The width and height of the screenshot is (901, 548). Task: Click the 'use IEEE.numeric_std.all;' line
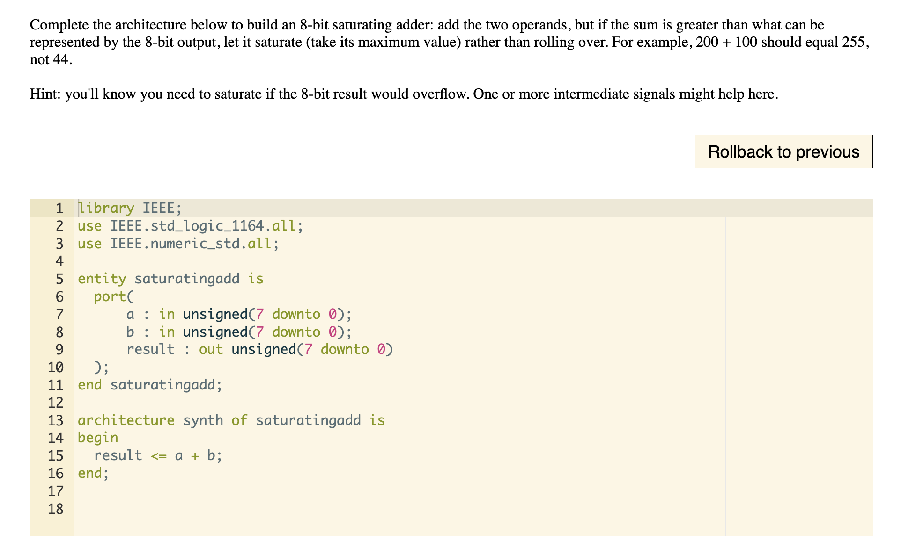pos(177,243)
